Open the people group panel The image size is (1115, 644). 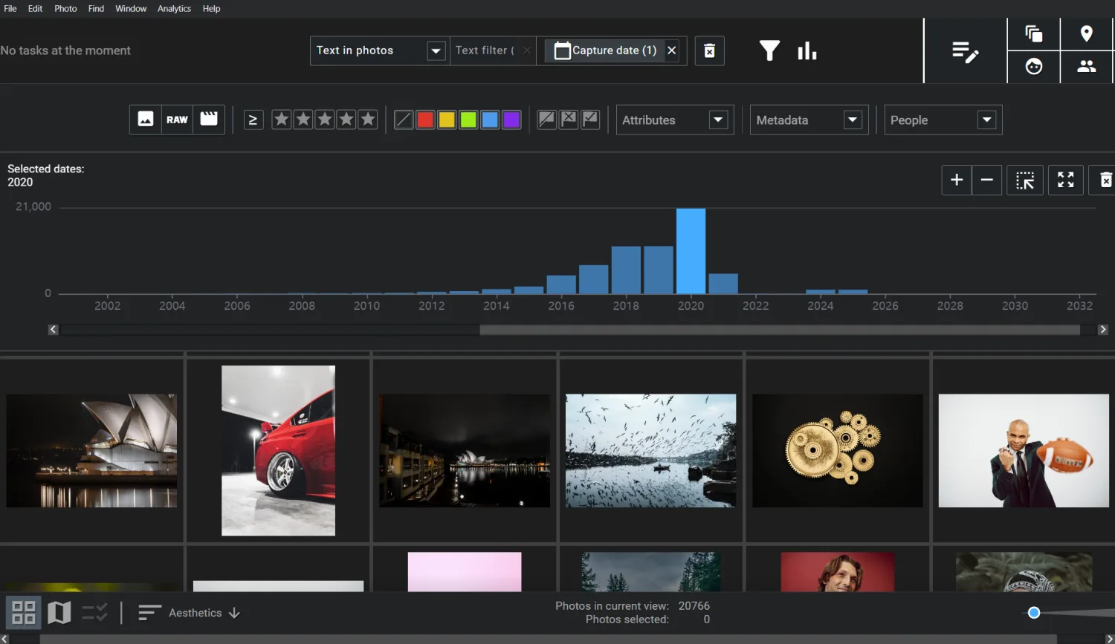tap(1086, 66)
